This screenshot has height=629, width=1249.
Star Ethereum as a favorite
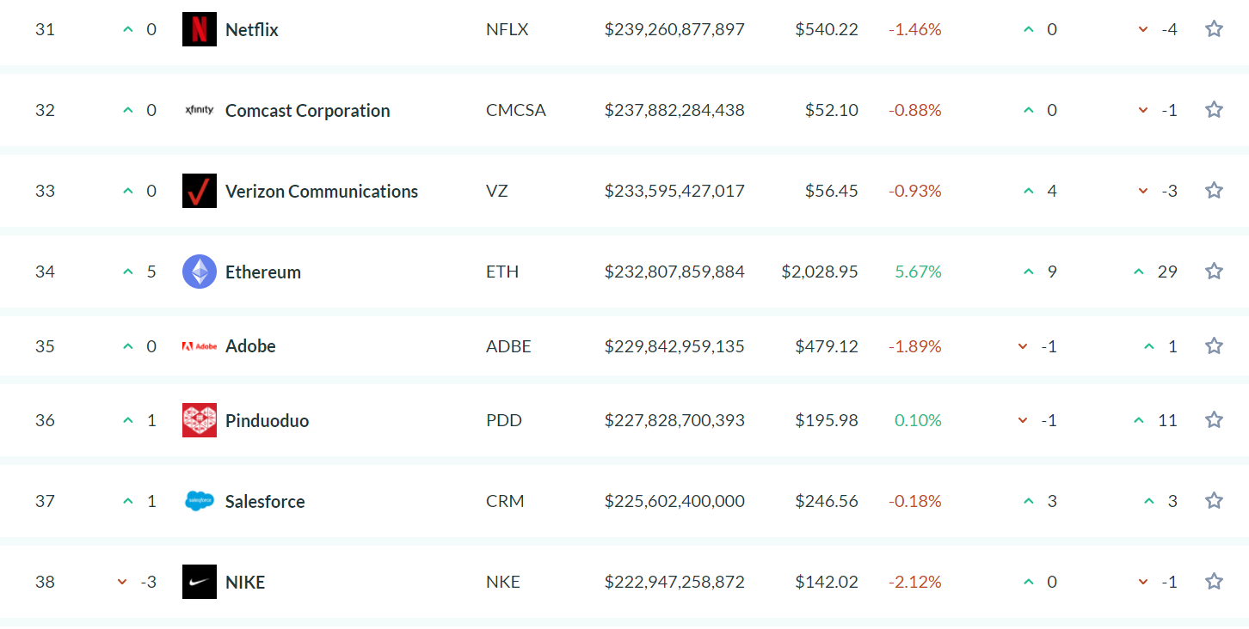(x=1214, y=272)
